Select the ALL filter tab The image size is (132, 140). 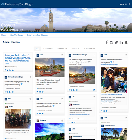coord(37,49)
